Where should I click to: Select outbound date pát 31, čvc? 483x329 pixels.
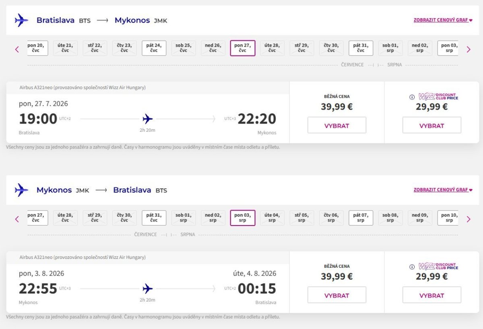pyautogui.click(x=361, y=48)
